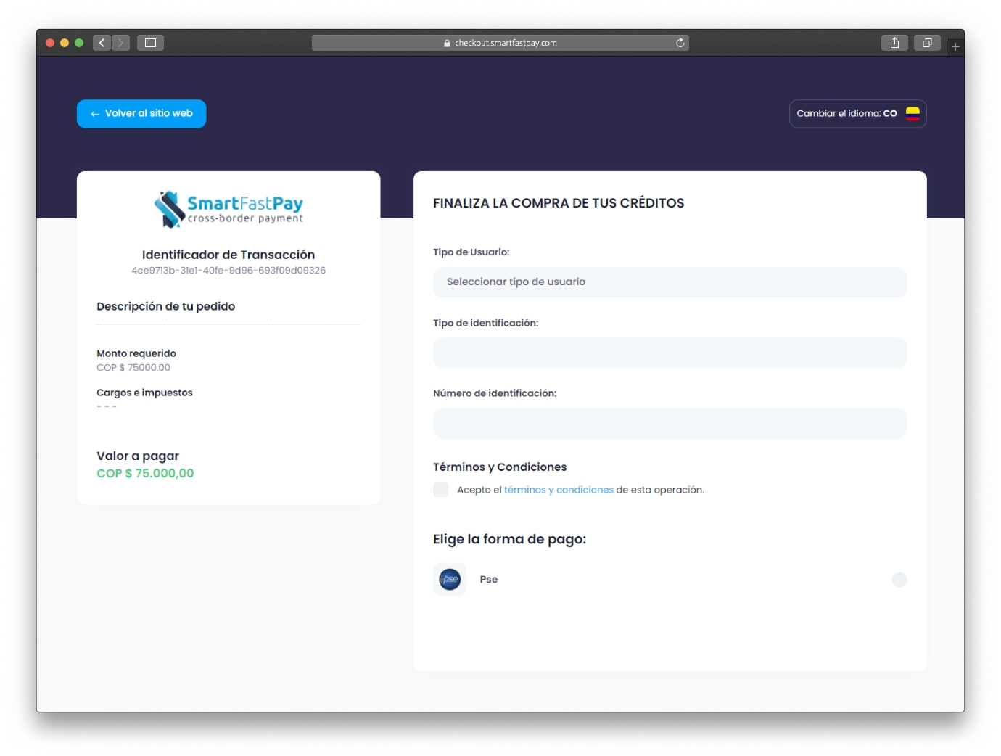Open the Seleccionar tipo de usuario dropdown
1001x756 pixels.
[670, 282]
